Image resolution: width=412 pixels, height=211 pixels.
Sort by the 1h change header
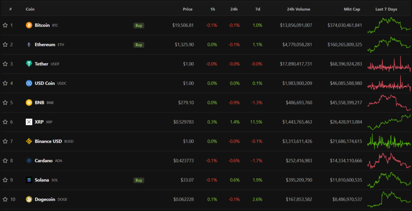coord(212,9)
